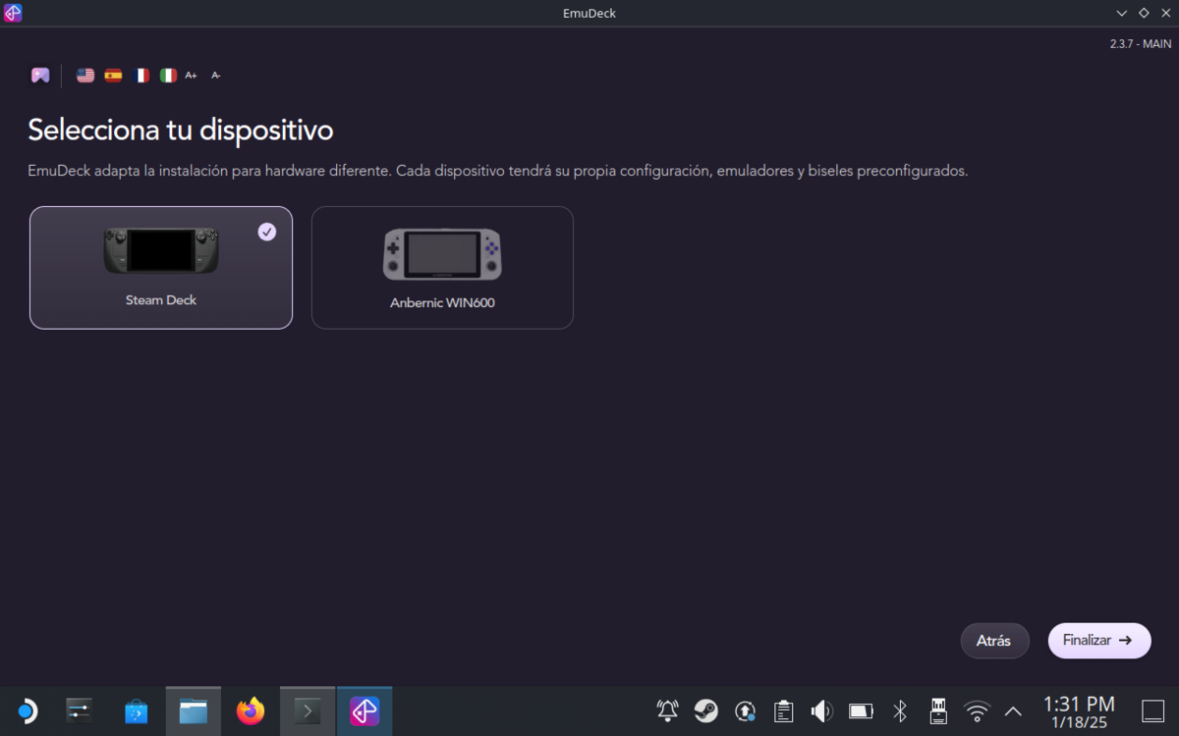The width and height of the screenshot is (1179, 736).
Task: Open System Settings from the taskbar
Action: pos(79,710)
